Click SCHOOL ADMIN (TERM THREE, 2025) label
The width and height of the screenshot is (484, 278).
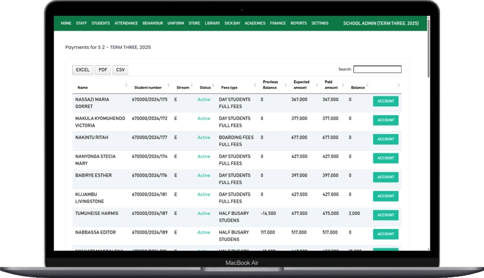[381, 23]
